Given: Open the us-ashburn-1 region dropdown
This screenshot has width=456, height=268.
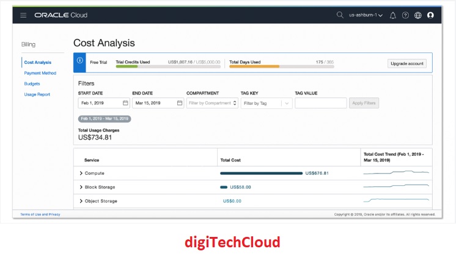Looking at the screenshot, I should [x=366, y=15].
